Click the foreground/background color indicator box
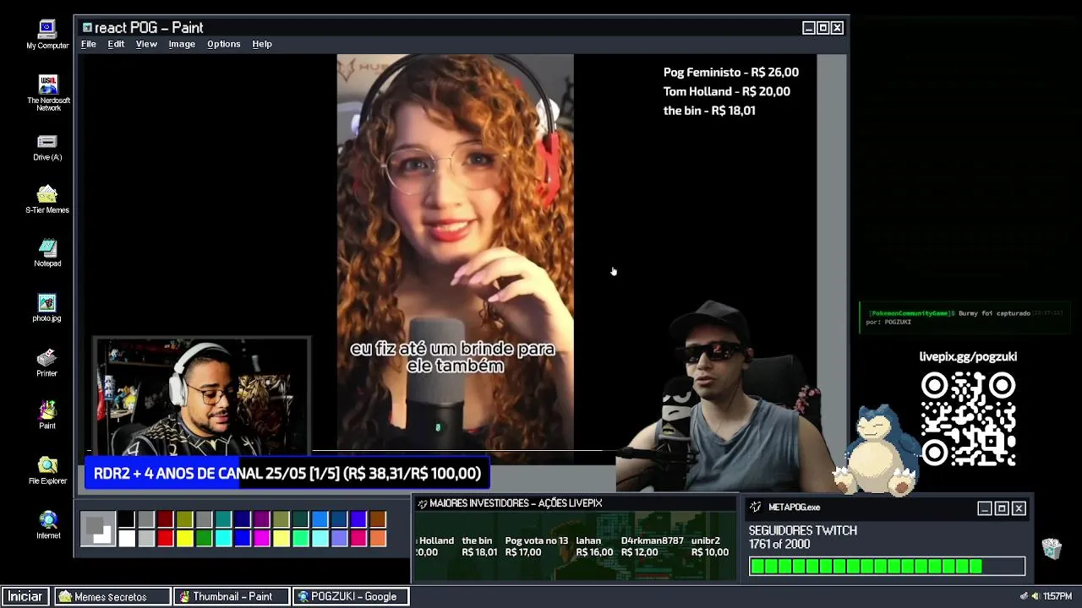The image size is (1082, 608). [x=98, y=529]
